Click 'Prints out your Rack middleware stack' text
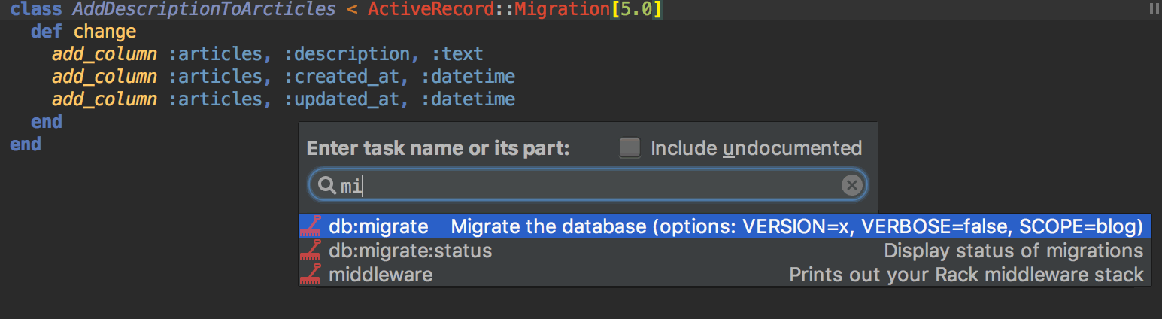Screen dimensions: 1162x319 (966, 275)
